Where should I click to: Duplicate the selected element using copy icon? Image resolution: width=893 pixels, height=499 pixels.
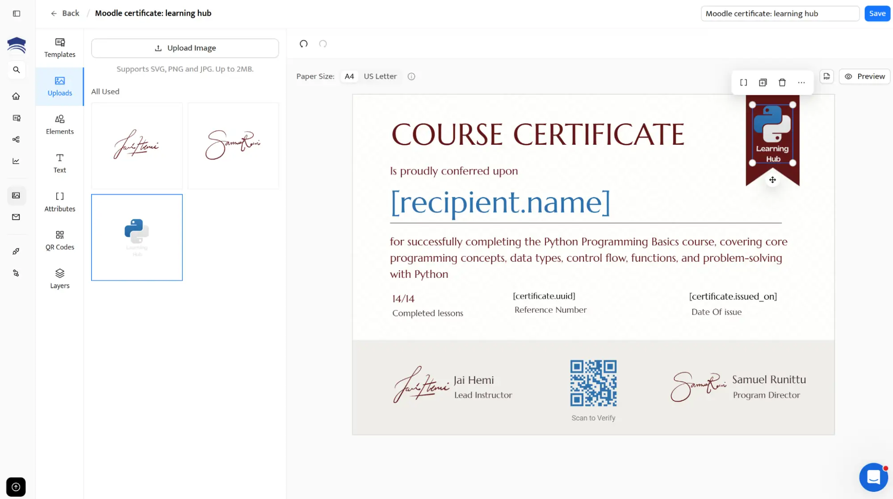(763, 83)
